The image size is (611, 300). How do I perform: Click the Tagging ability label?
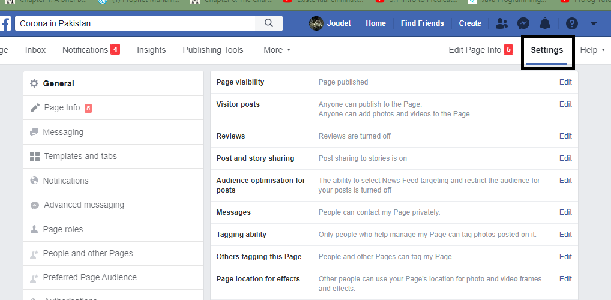pos(241,235)
